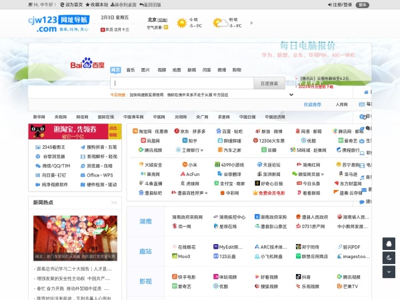Open AcFun icon link
The width and height of the screenshot is (400, 300).
tap(183, 174)
